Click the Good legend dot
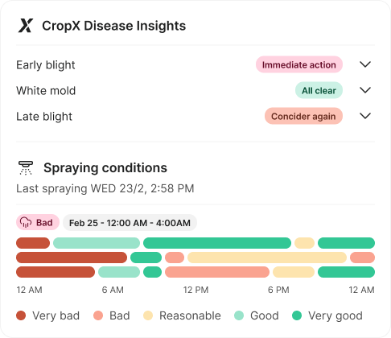 [239, 315]
